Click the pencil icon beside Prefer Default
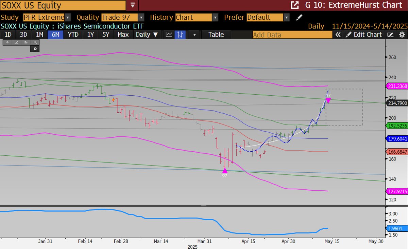 299,17
